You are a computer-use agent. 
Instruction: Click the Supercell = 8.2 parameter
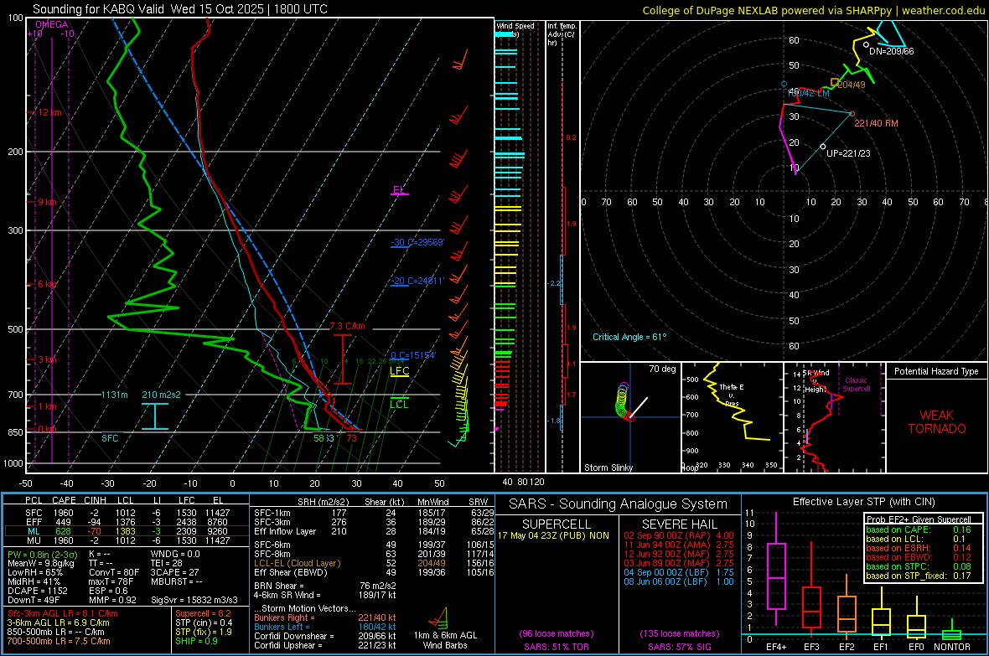[203, 613]
